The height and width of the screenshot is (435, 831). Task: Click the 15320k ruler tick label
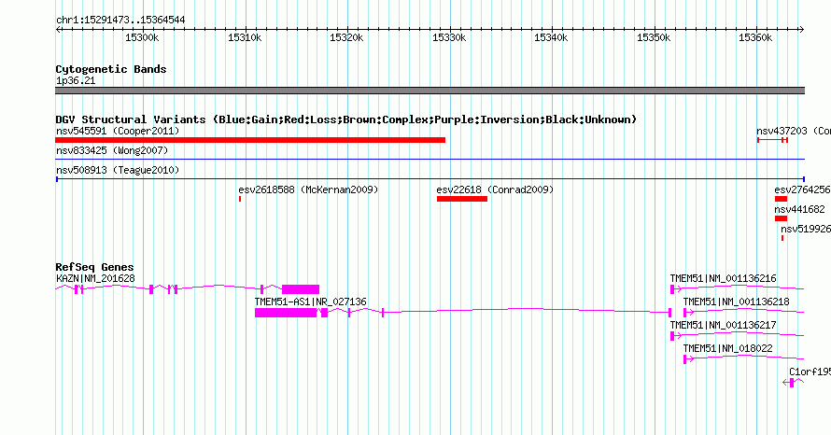(x=346, y=37)
